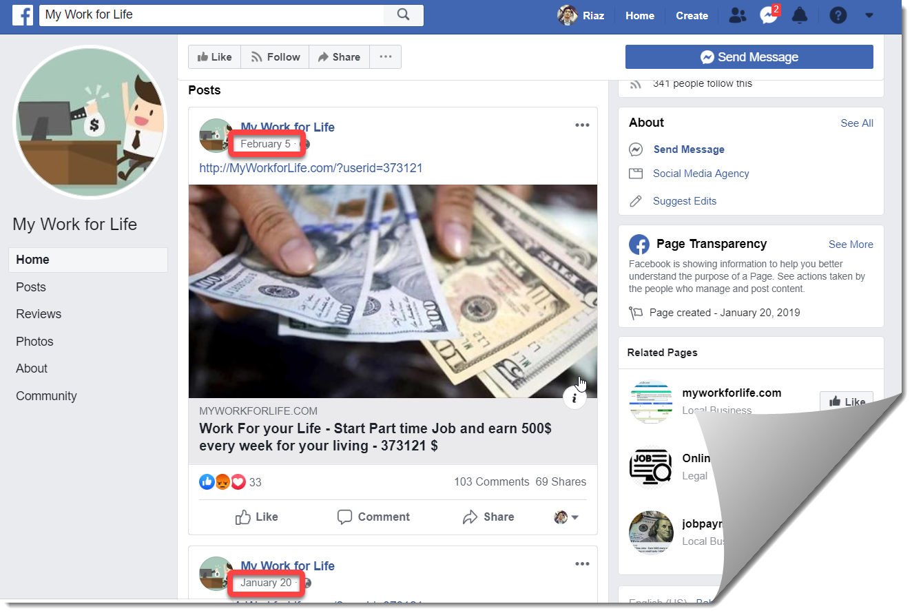The image size is (912, 613).
Task: Click Share on the February 5 post
Action: [x=488, y=517]
